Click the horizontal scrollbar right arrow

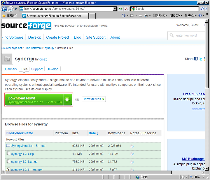(203, 172)
